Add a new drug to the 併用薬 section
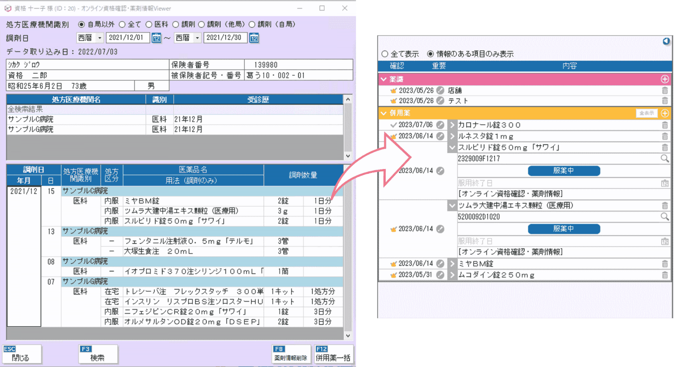 tap(665, 113)
